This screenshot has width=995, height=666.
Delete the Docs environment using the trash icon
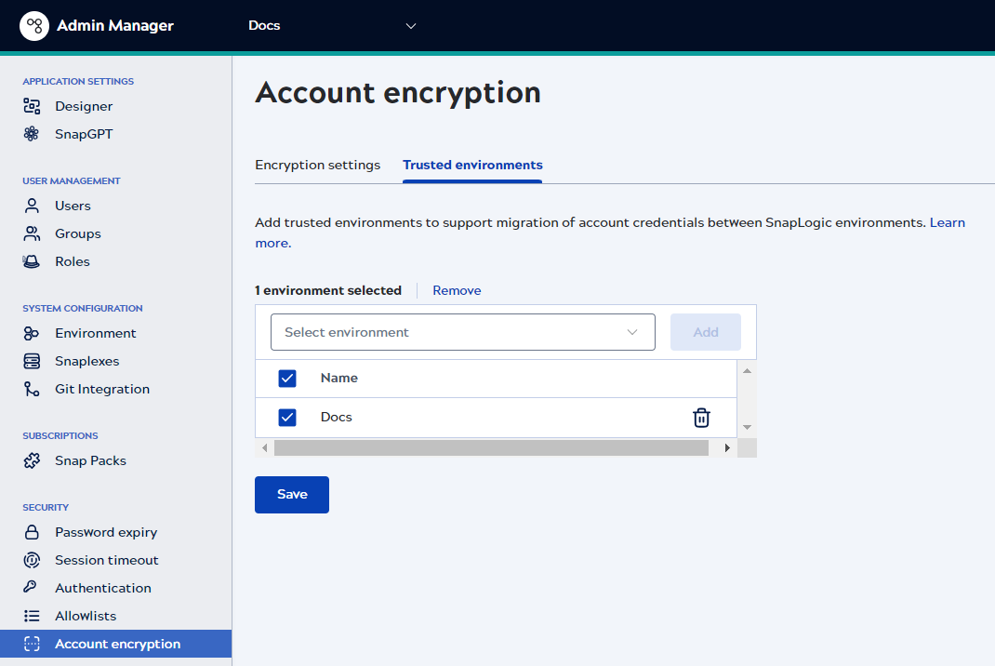tap(701, 417)
